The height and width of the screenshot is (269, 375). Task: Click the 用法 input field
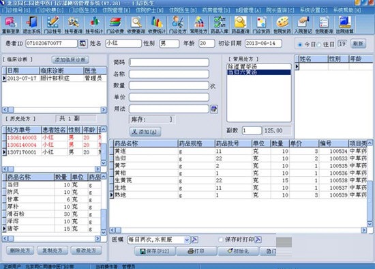[x=169, y=109]
